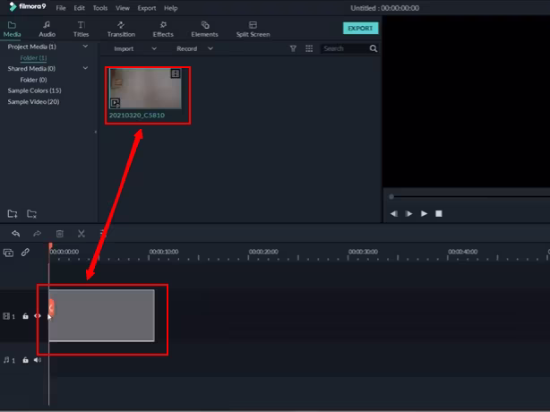Select Project Media (1) entry
Image resolution: width=550 pixels, height=412 pixels.
[31, 47]
